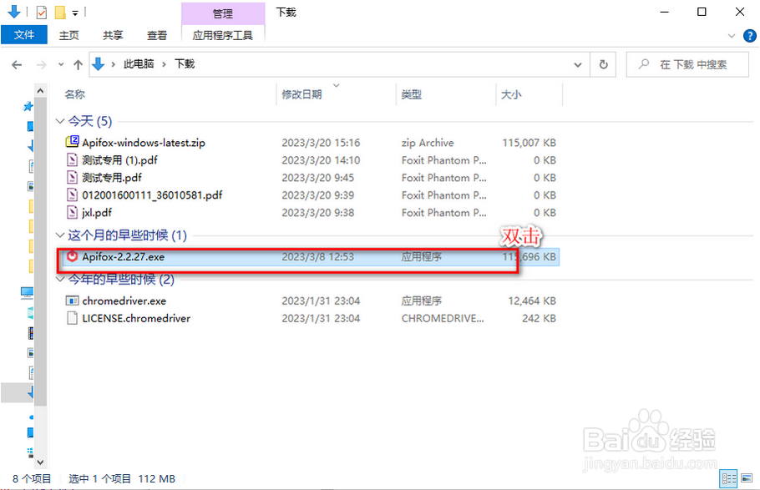Switch to details view in status bar

(x=728, y=479)
